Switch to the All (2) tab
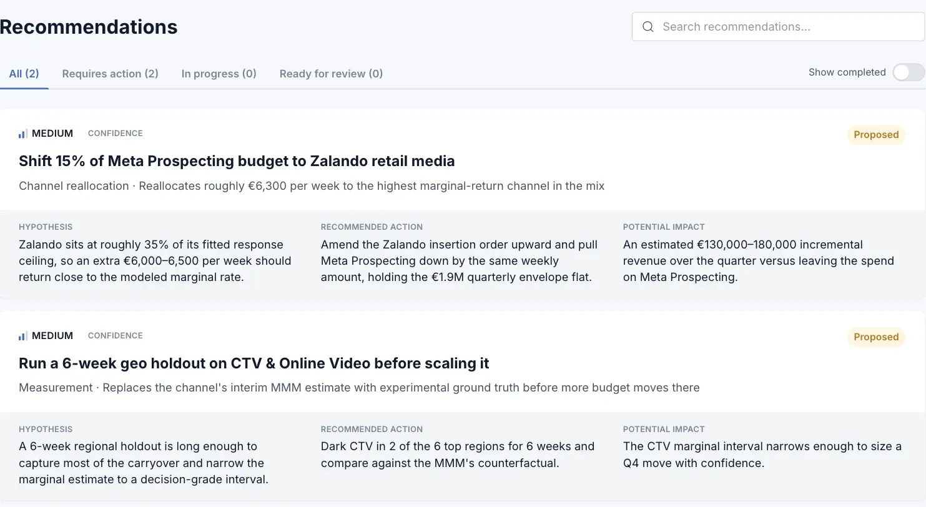926x507 pixels. 24,74
